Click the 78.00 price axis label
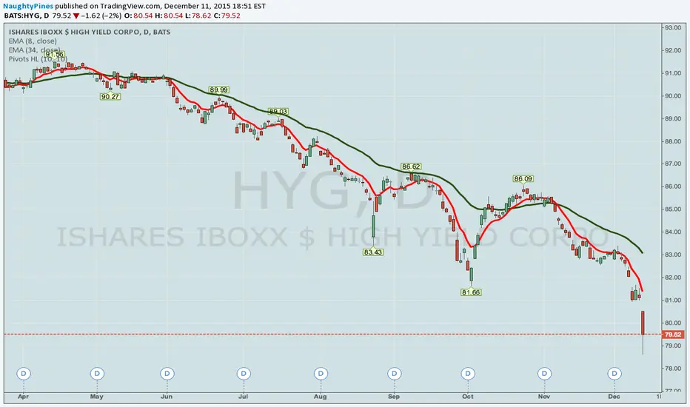The width and height of the screenshot is (690, 407). coord(673,369)
